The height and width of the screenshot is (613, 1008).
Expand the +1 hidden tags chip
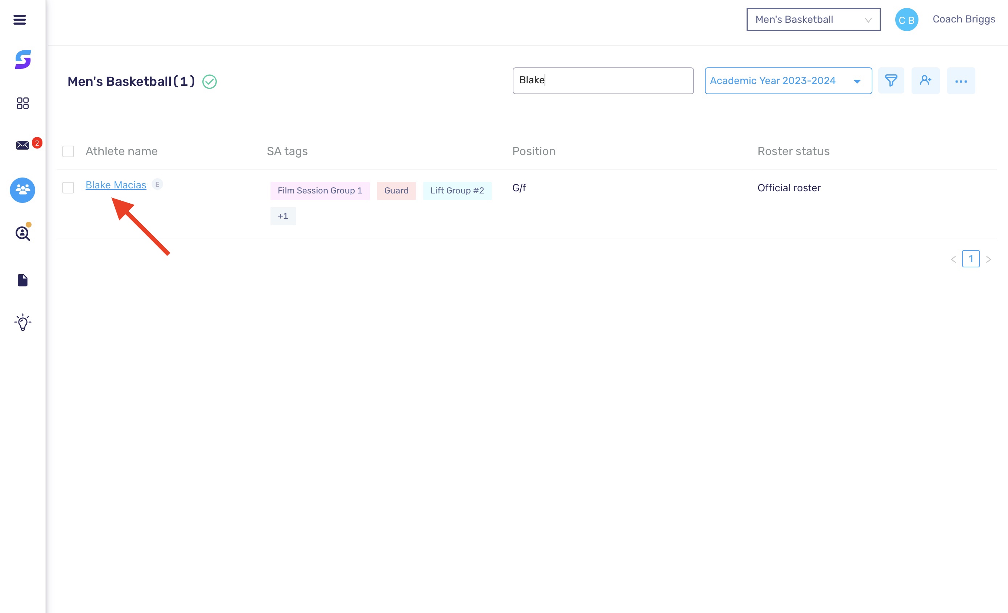(283, 216)
